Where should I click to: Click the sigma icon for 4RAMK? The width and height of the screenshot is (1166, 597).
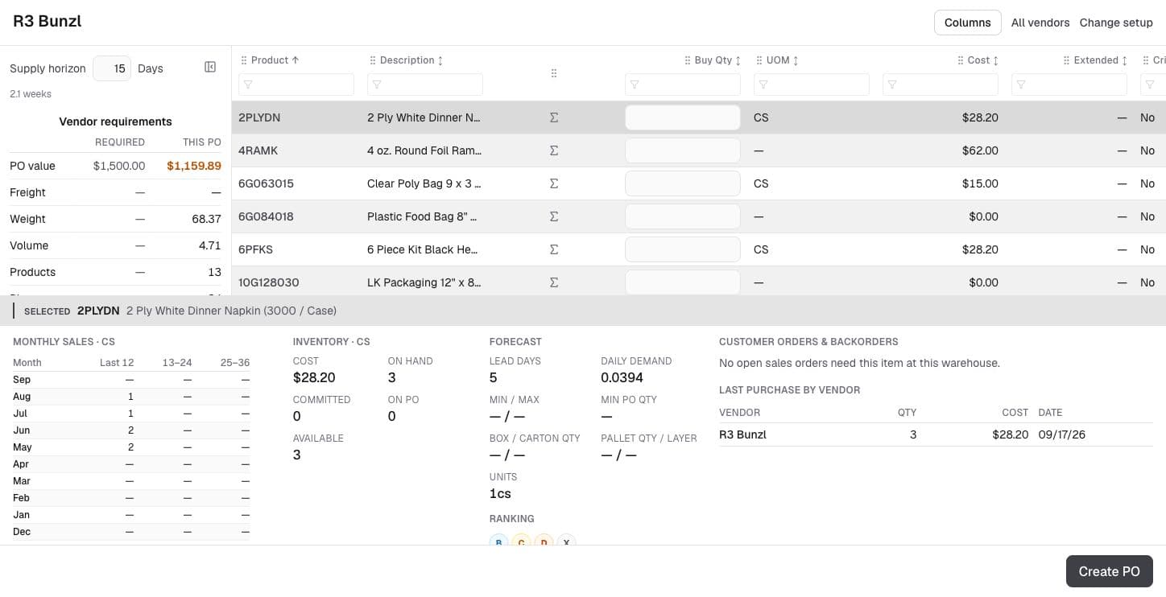point(553,150)
